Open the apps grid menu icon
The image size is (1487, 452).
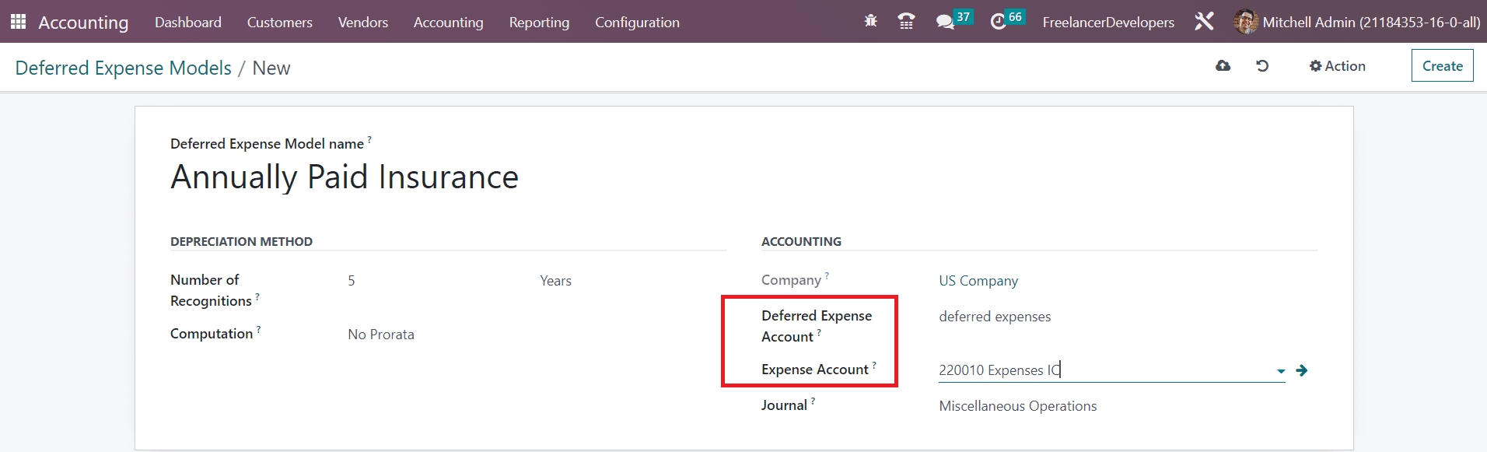[x=18, y=22]
